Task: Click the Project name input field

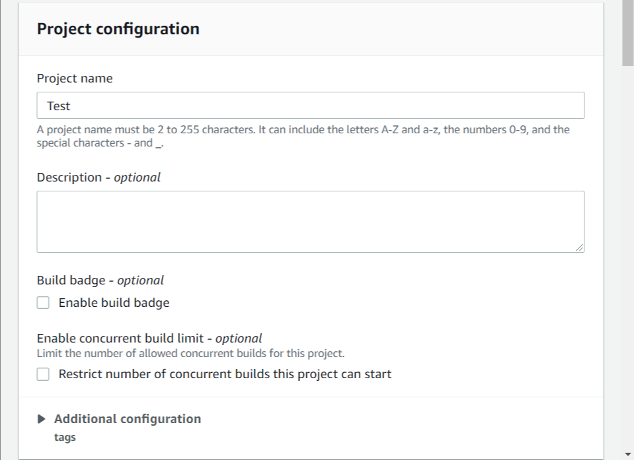Action: pos(310,106)
